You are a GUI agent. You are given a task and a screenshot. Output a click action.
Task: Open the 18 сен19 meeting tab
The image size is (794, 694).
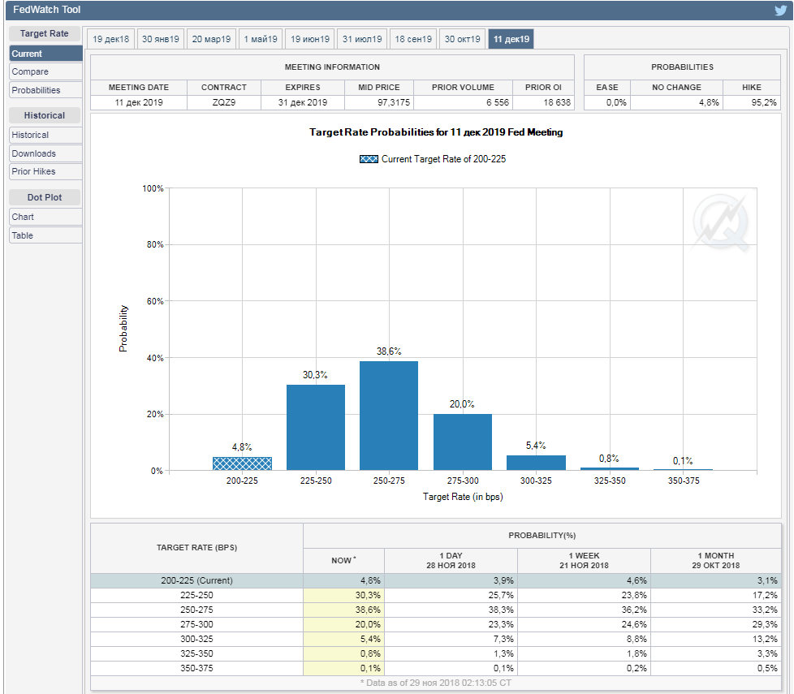tap(413, 39)
